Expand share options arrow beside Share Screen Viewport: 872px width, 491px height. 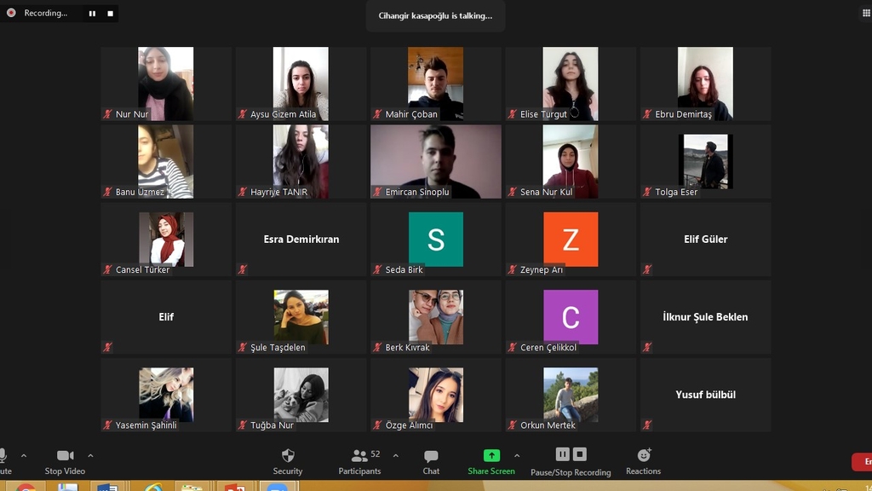point(516,456)
